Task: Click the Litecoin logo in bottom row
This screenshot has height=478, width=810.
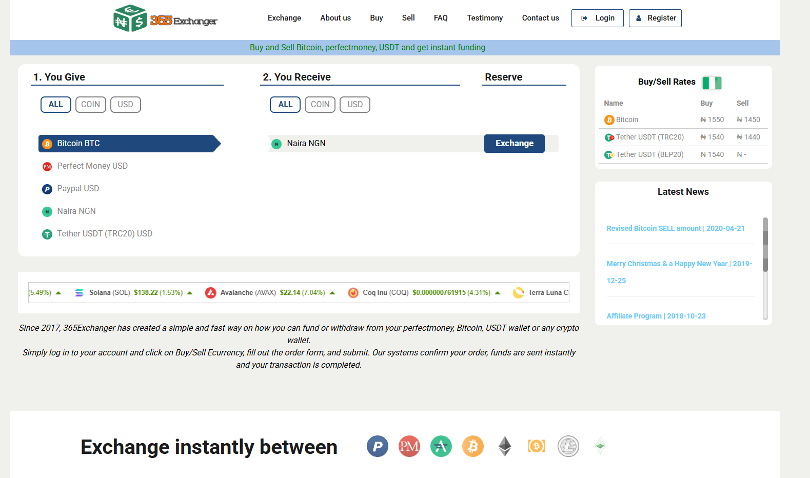Action: (568, 446)
